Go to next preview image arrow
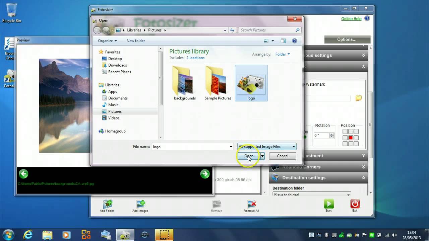Image resolution: width=429 pixels, height=241 pixels. point(205,174)
